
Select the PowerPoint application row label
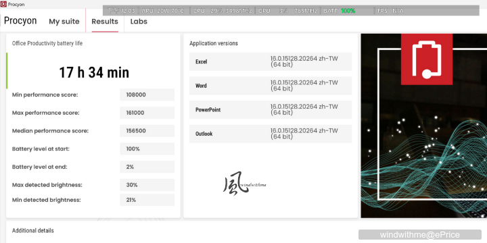208,110
